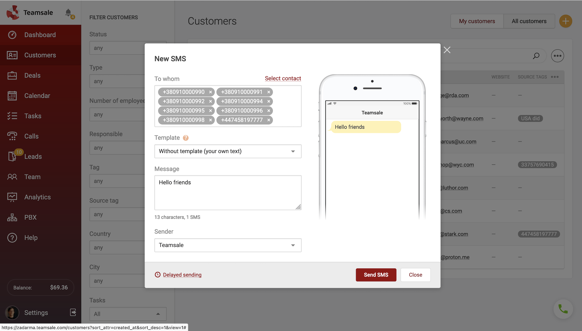The height and width of the screenshot is (331, 582).
Task: Open Delayed sending options
Action: click(182, 275)
